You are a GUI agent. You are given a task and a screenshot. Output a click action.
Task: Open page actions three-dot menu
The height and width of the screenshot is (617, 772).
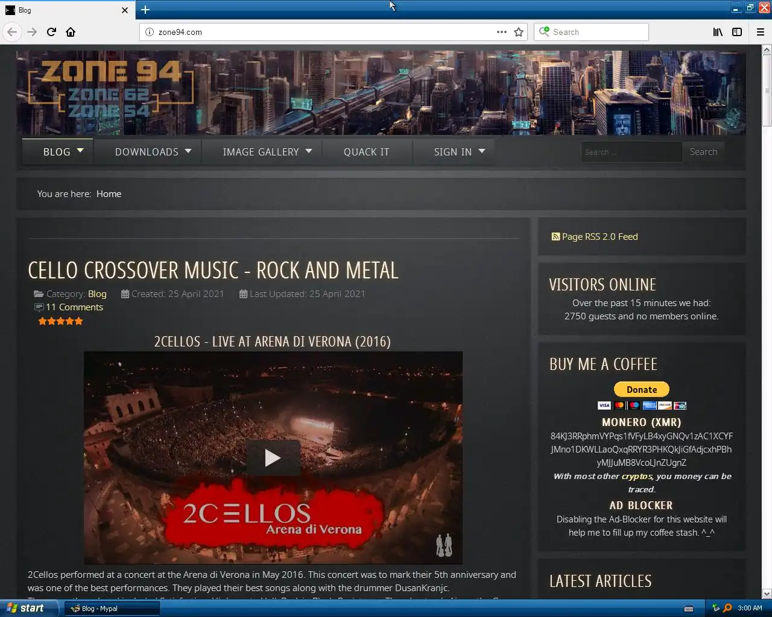(x=502, y=32)
